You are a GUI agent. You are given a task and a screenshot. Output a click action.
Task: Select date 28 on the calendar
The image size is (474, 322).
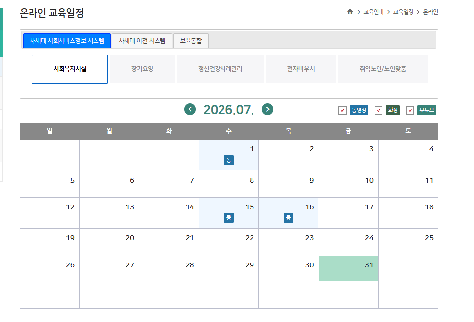(x=169, y=268)
